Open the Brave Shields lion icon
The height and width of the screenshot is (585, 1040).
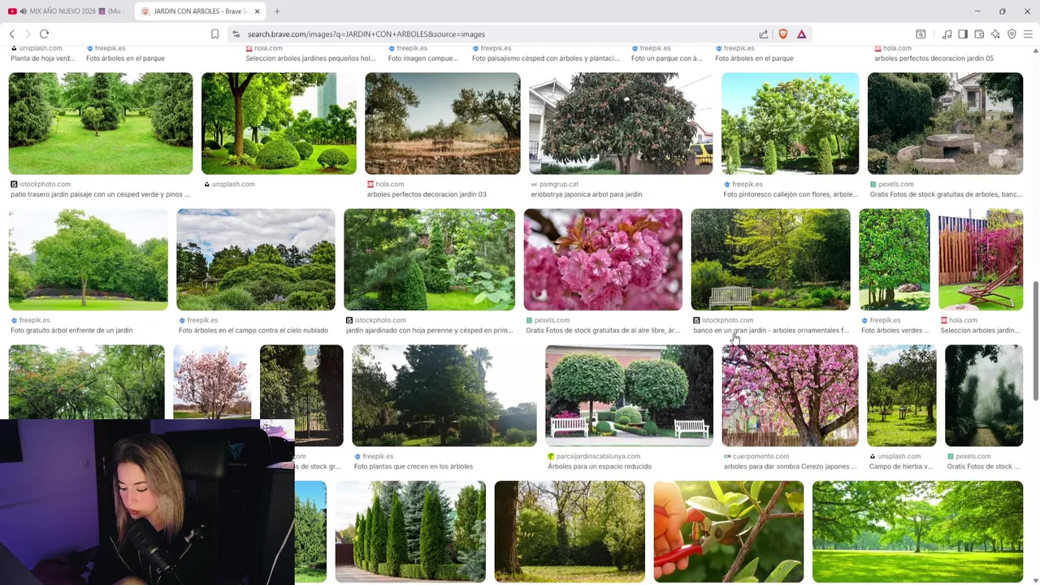click(783, 34)
